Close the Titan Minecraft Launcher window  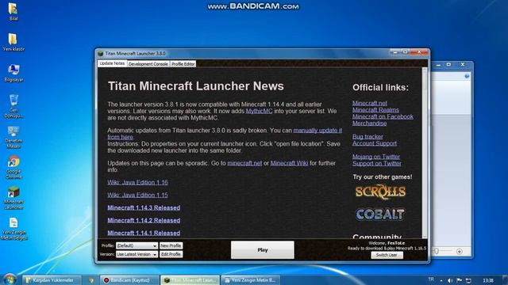pos(420,52)
